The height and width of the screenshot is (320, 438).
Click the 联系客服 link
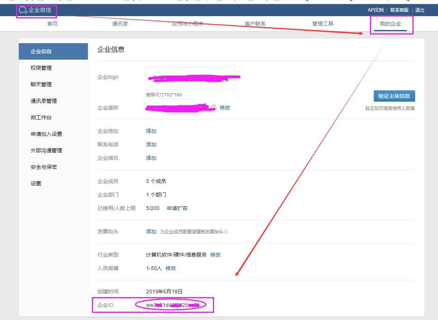click(399, 10)
